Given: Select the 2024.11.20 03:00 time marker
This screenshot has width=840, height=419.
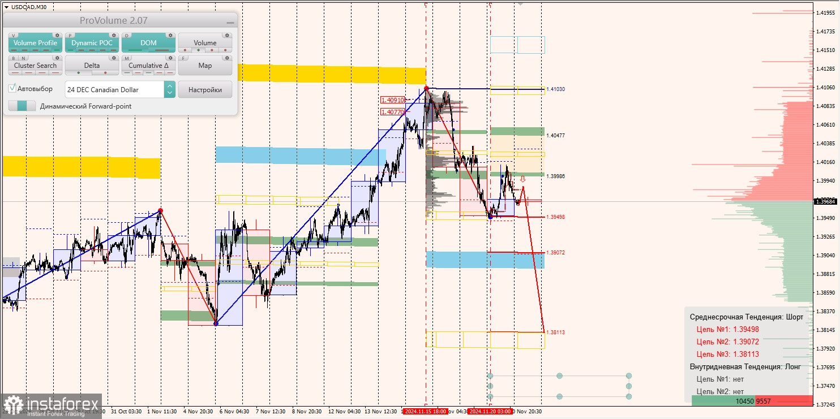Looking at the screenshot, I should coord(490,412).
